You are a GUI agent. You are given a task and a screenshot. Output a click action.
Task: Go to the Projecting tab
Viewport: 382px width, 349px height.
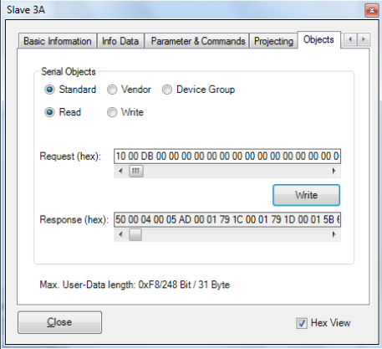coord(273,41)
